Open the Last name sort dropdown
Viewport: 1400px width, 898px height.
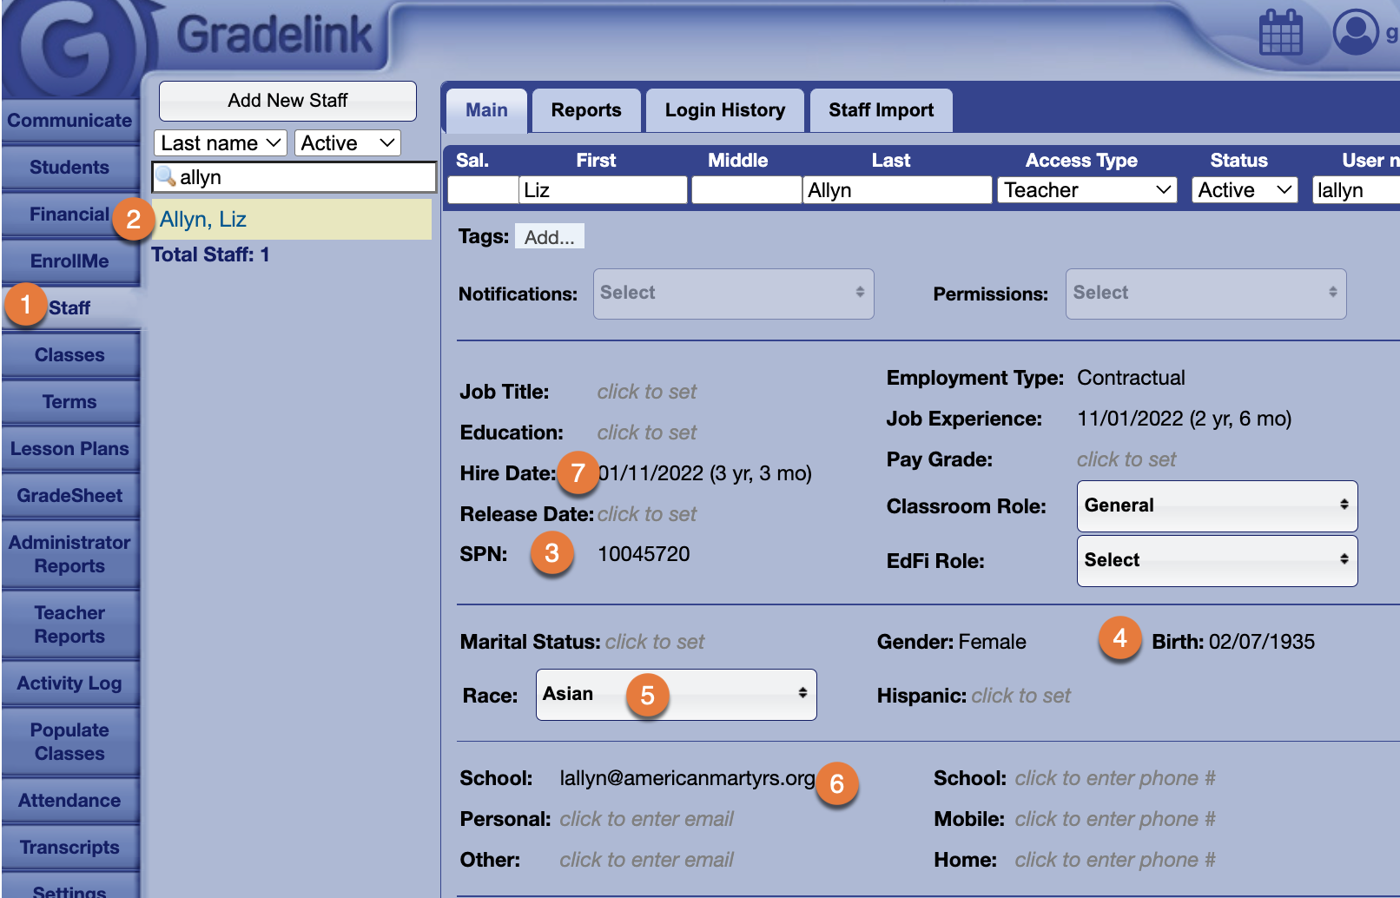point(221,143)
